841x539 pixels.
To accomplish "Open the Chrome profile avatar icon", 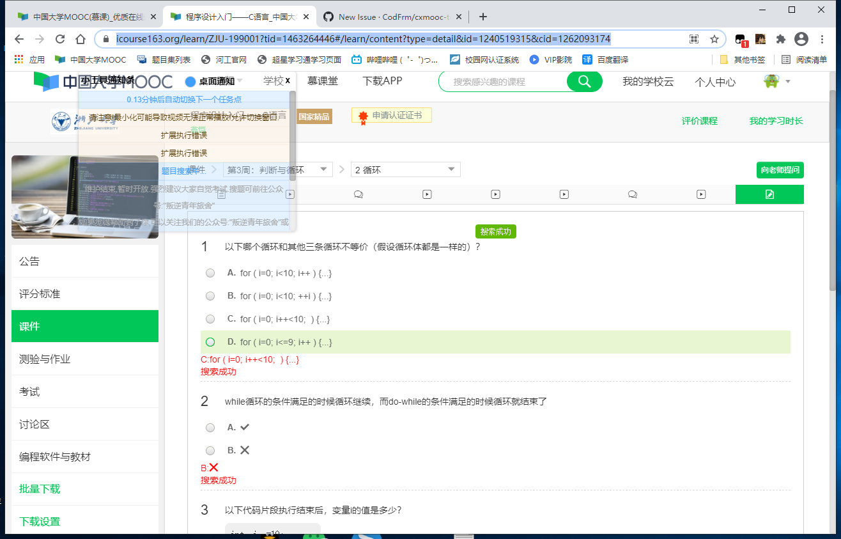I will (x=801, y=39).
